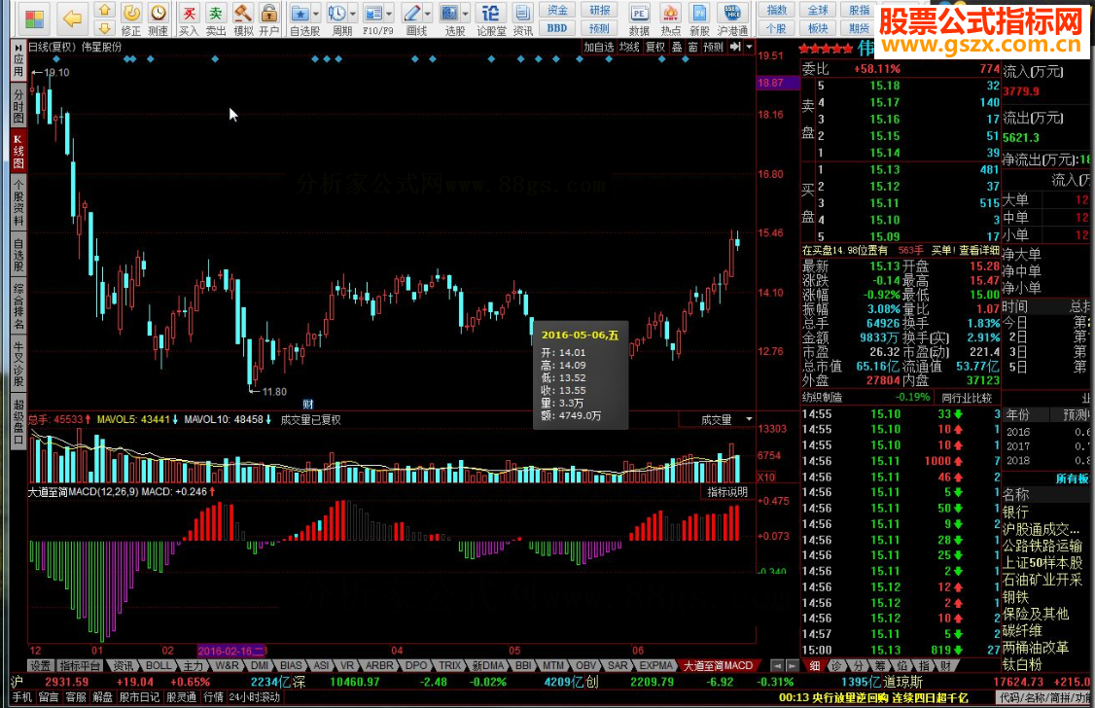Expand the 周期 period dropdown arrow
This screenshot has width=1095, height=708.
[352, 14]
